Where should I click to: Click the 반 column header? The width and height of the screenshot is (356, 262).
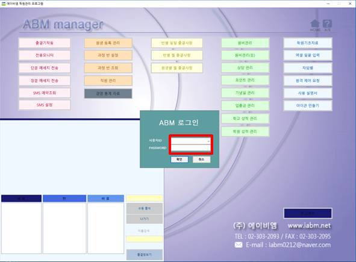tap(64, 198)
